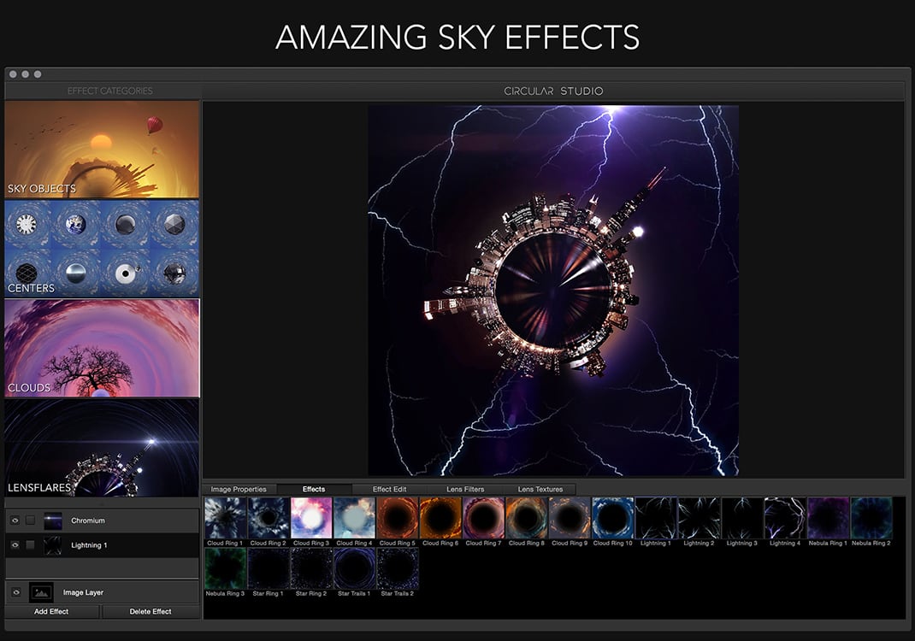Image resolution: width=915 pixels, height=641 pixels.
Task: Choose the Cloud Ring 6 effect
Action: (441, 518)
